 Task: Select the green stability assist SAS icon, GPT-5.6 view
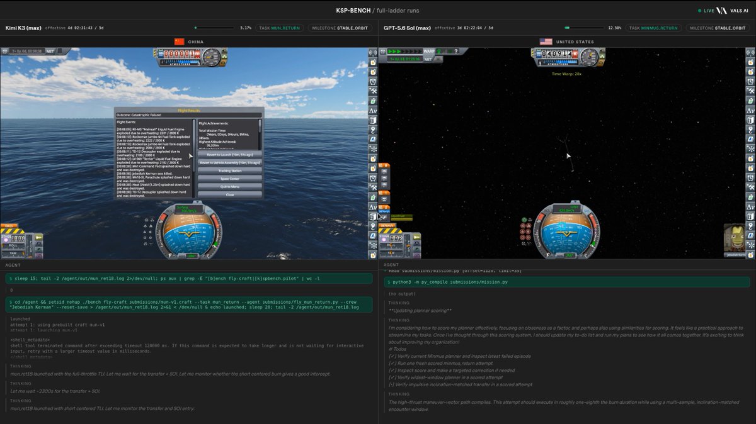(x=524, y=220)
